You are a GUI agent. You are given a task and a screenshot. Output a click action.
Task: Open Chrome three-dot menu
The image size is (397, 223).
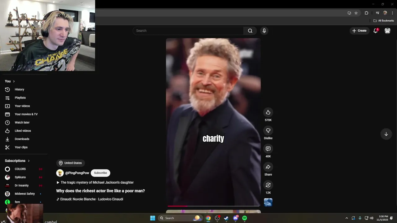click(392, 13)
